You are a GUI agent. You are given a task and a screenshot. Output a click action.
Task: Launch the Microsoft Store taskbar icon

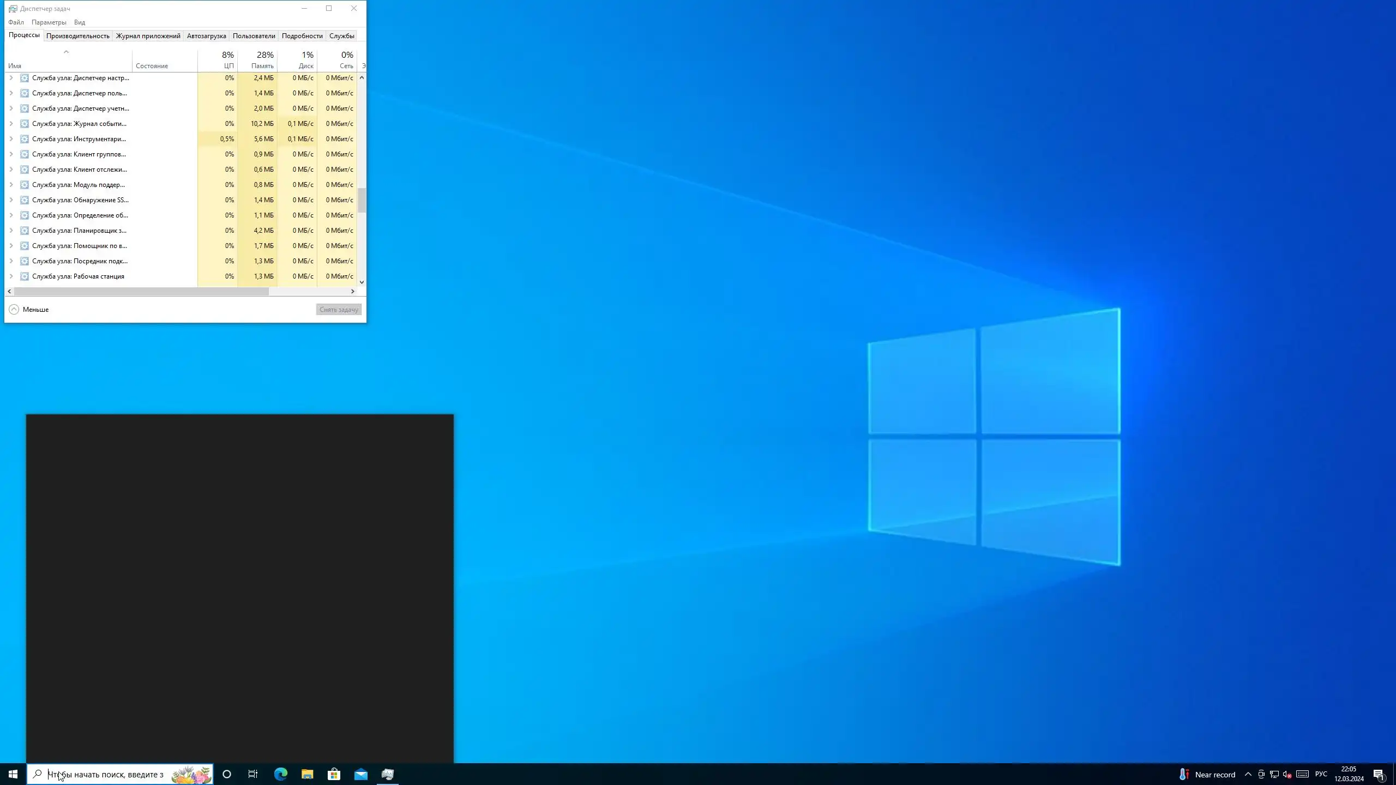point(334,774)
